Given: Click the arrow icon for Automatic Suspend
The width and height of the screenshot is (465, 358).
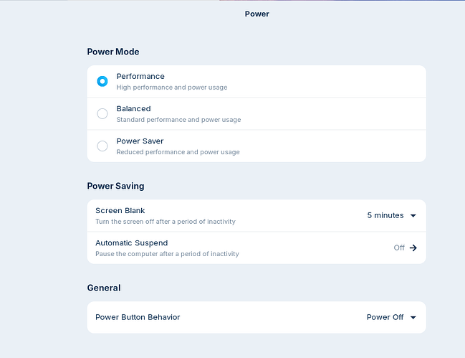Looking at the screenshot, I should [x=413, y=248].
